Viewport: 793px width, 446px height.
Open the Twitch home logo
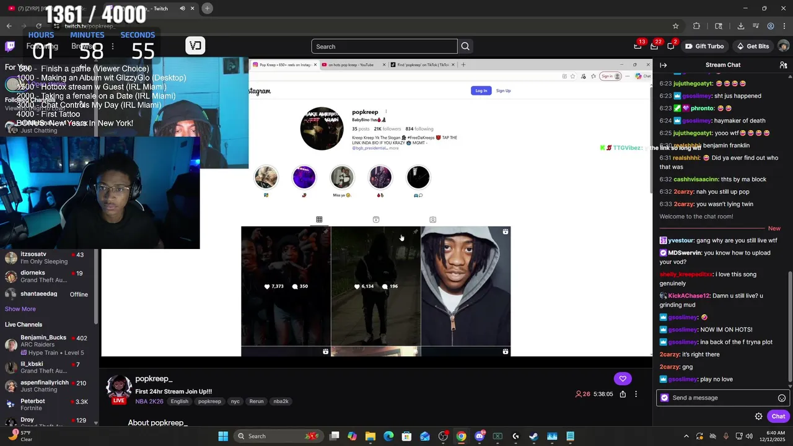(10, 46)
